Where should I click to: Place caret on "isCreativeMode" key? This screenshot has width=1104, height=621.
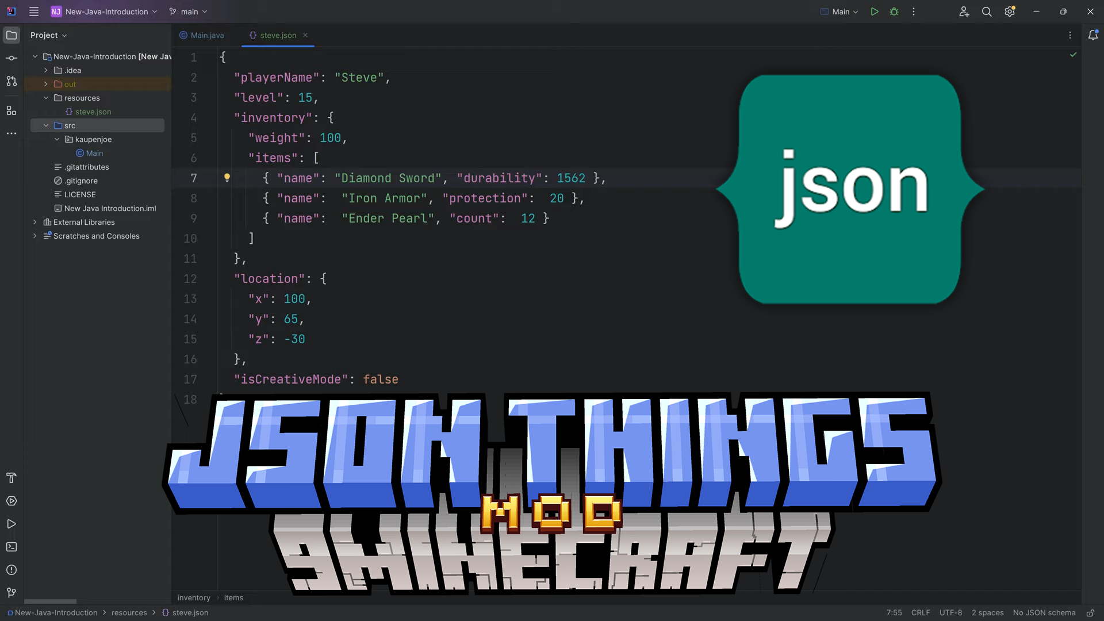[291, 379]
